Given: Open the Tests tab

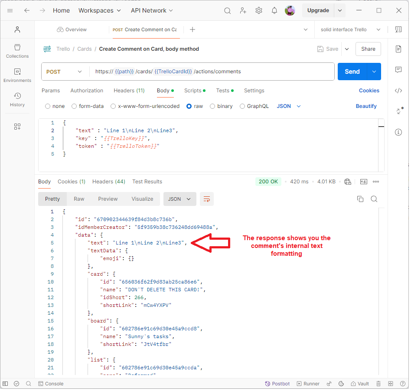Looking at the screenshot, I should click(226, 91).
